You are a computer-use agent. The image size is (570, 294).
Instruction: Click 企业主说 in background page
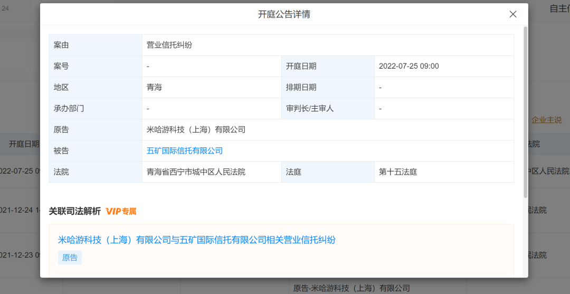546,120
